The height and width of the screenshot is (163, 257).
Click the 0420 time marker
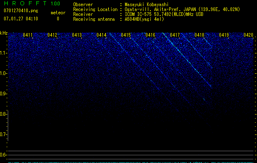click(248, 35)
